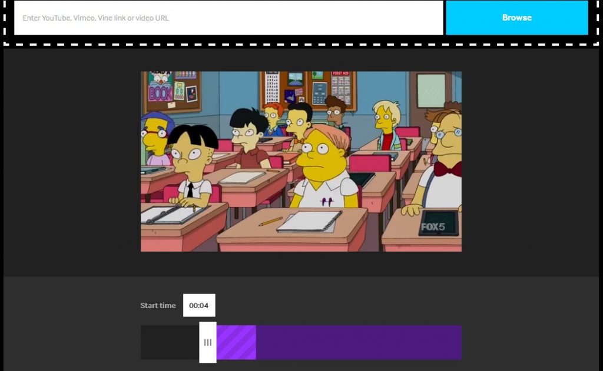
Task: Click the white start time slider handle
Action: [208, 342]
